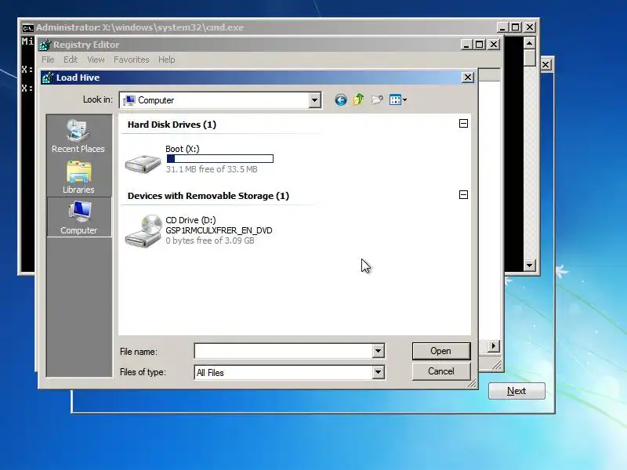
Task: Open Libraries in the places sidebar
Action: tap(78, 178)
